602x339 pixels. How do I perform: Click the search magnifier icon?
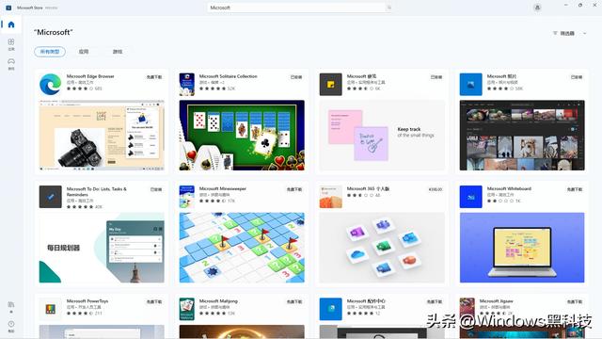coord(388,8)
